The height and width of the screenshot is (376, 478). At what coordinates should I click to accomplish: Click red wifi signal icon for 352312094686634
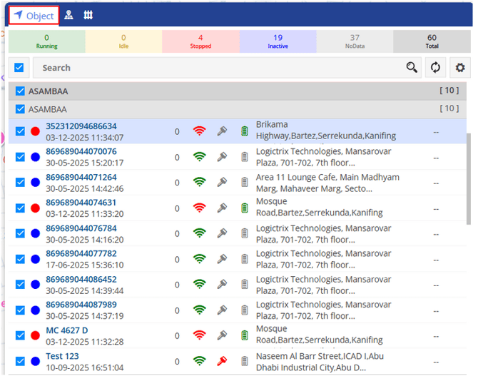point(200,131)
